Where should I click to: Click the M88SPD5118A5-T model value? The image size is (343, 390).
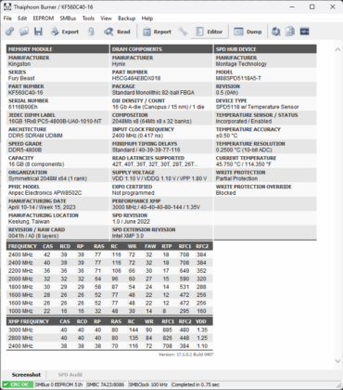coord(238,78)
